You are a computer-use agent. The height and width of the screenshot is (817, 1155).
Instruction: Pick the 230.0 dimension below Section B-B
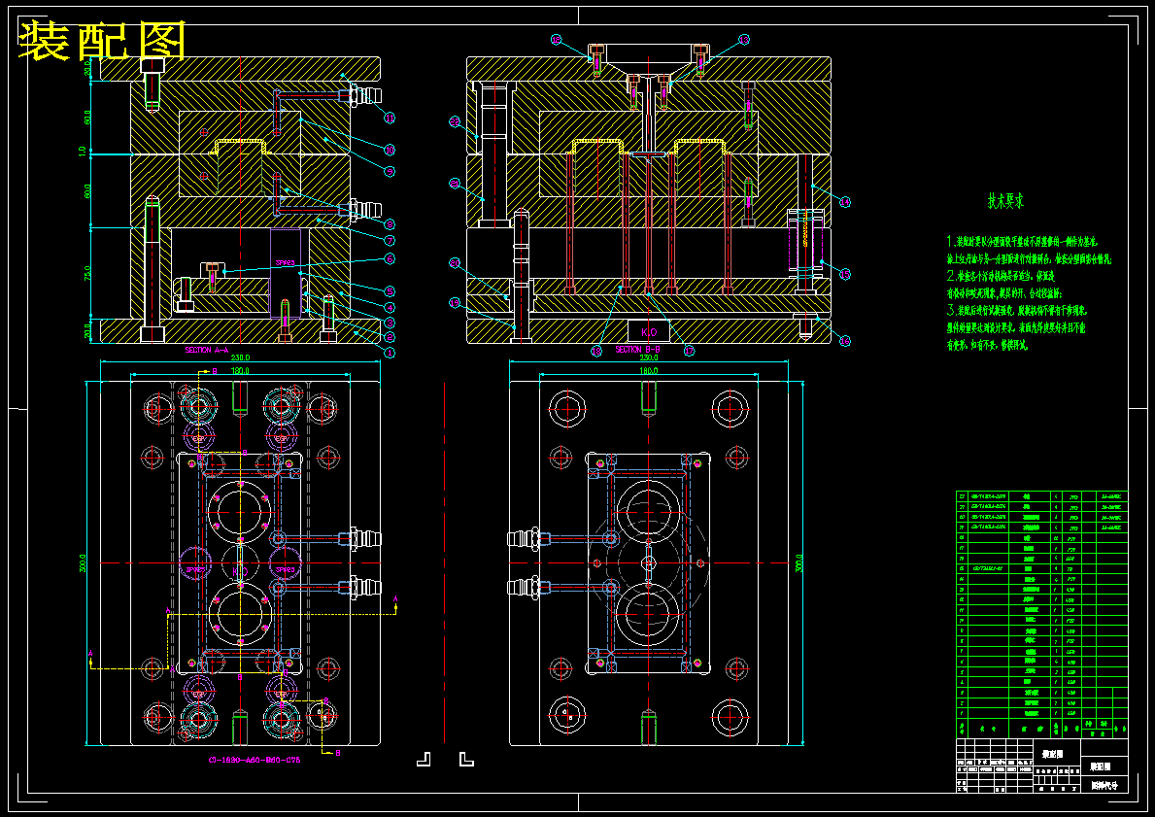click(648, 358)
